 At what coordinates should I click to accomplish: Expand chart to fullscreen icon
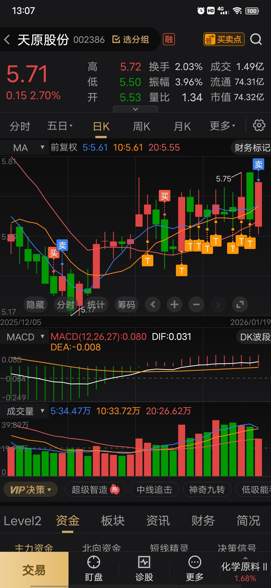[240, 305]
